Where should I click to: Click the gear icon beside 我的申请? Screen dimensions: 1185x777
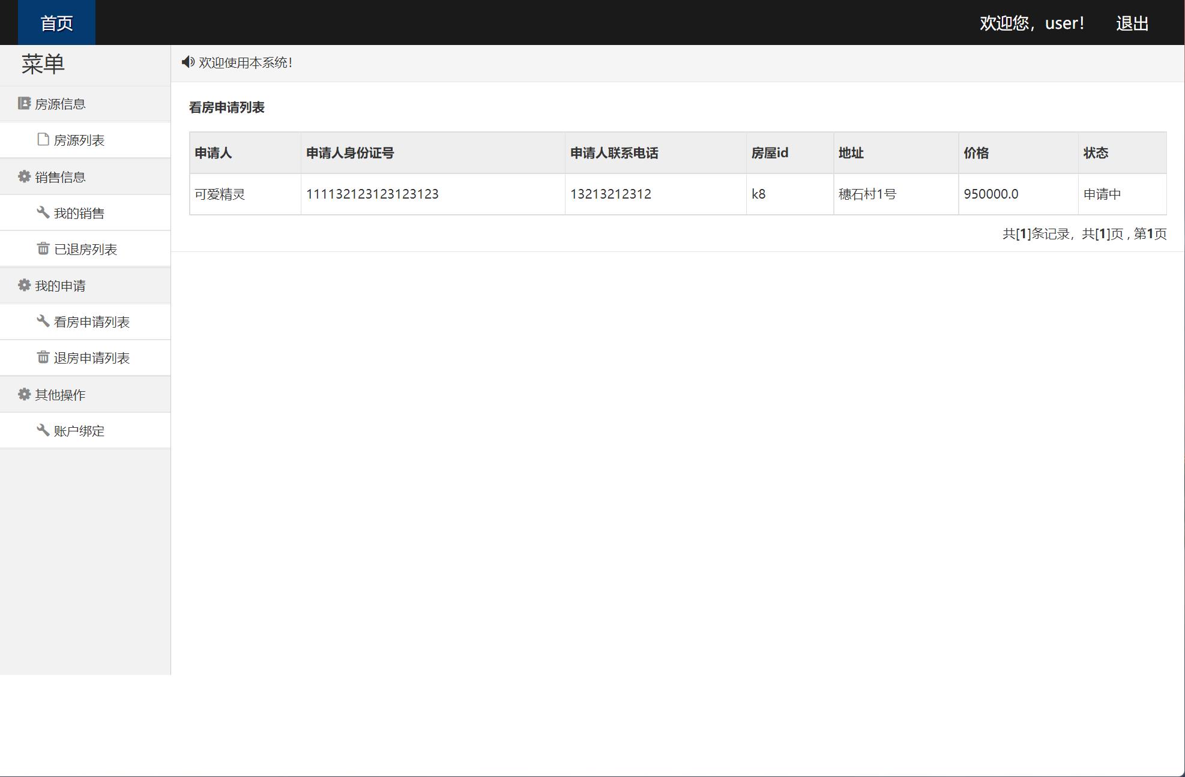[24, 285]
